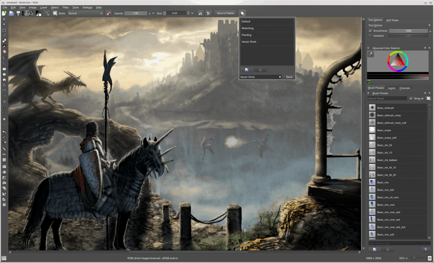The width and height of the screenshot is (434, 263).
Task: Open the Layer menu
Action: click(x=43, y=7)
